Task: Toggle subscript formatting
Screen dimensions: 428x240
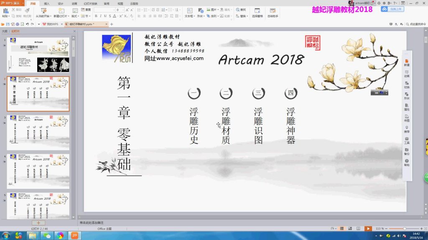Action: [x=126, y=16]
